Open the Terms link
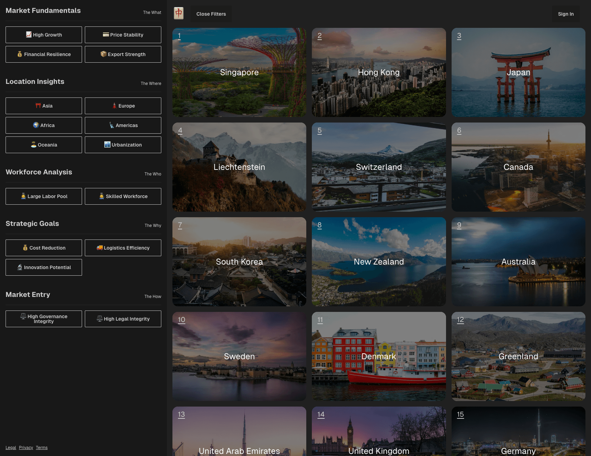Viewport: 591px width, 456px height. point(42,448)
